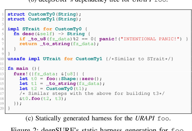Click line number 20 in the gutter
Viewport: 192px width, 131px height.
(x=2, y=109)
